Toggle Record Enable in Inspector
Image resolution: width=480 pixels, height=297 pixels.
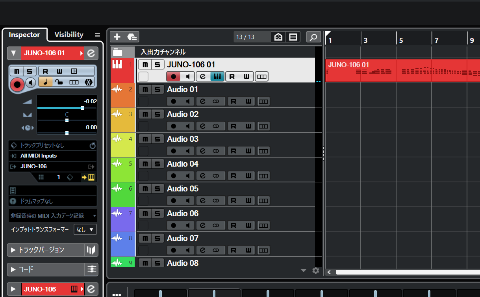click(x=17, y=84)
